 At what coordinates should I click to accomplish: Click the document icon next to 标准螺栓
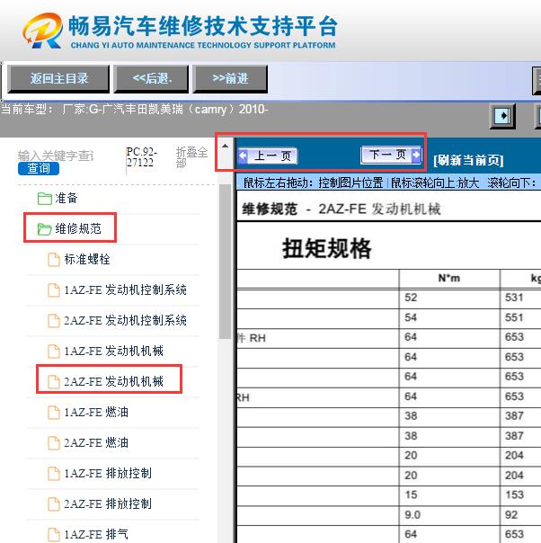(x=54, y=260)
